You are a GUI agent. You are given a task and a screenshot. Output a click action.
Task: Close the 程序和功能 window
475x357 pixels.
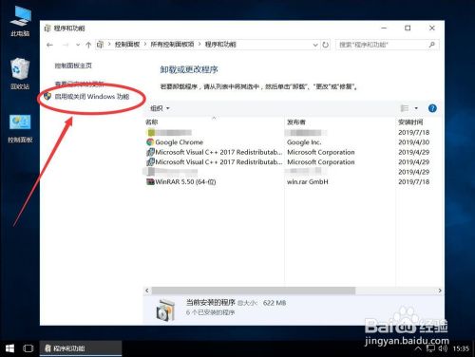click(432, 28)
